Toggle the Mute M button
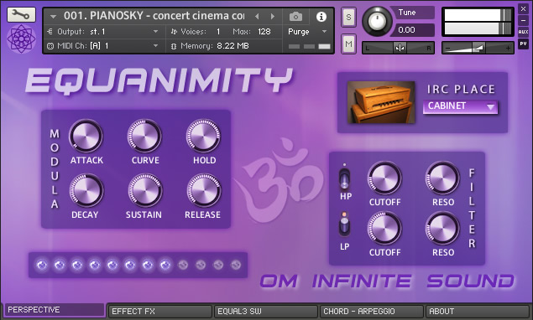This screenshot has height=320, width=533. click(348, 44)
